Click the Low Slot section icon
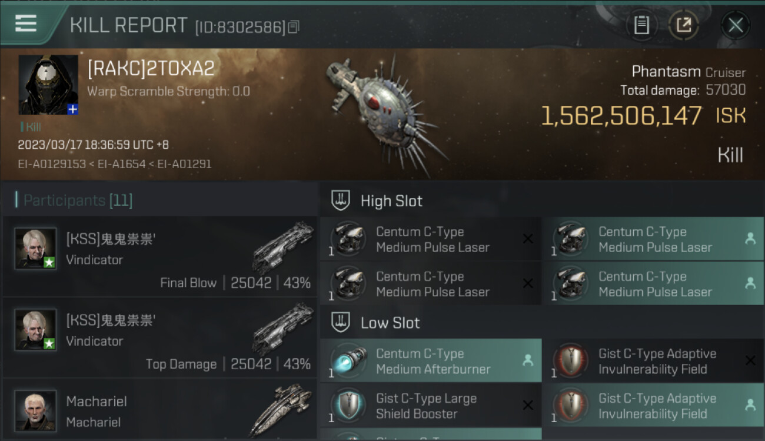Screen dimensions: 765x441 341,322
